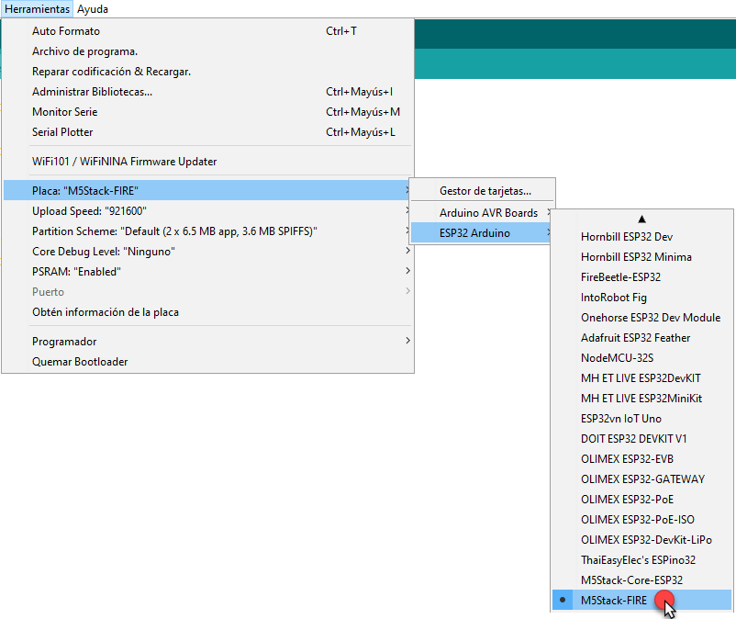
Task: Click Gestor de tarjetas
Action: click(x=485, y=191)
